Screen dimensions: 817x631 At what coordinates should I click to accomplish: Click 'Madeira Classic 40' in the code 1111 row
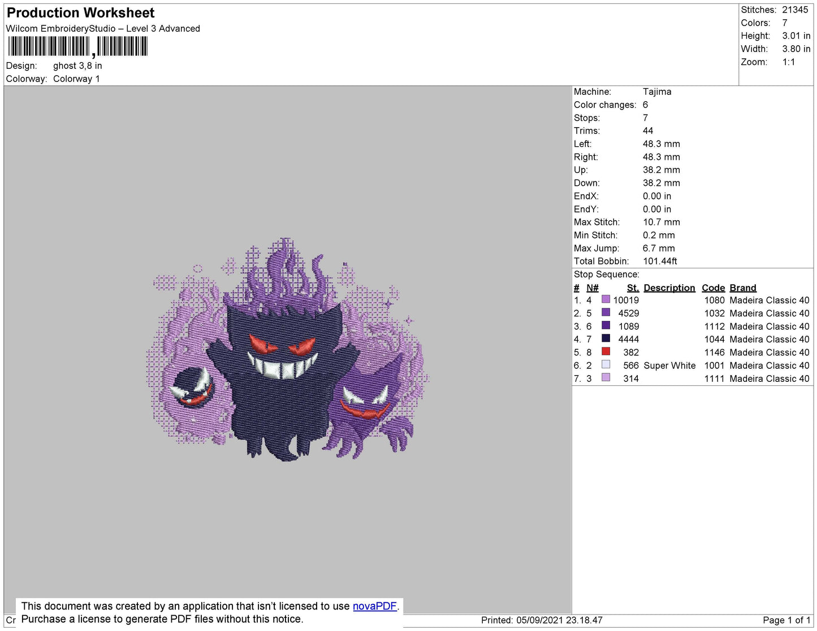coord(770,379)
